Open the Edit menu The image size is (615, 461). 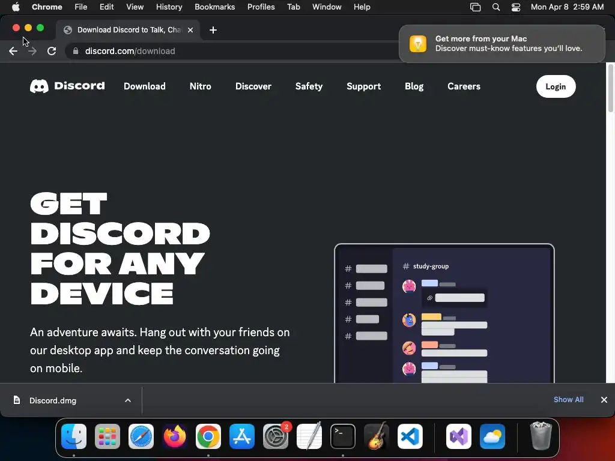pyautogui.click(x=107, y=7)
